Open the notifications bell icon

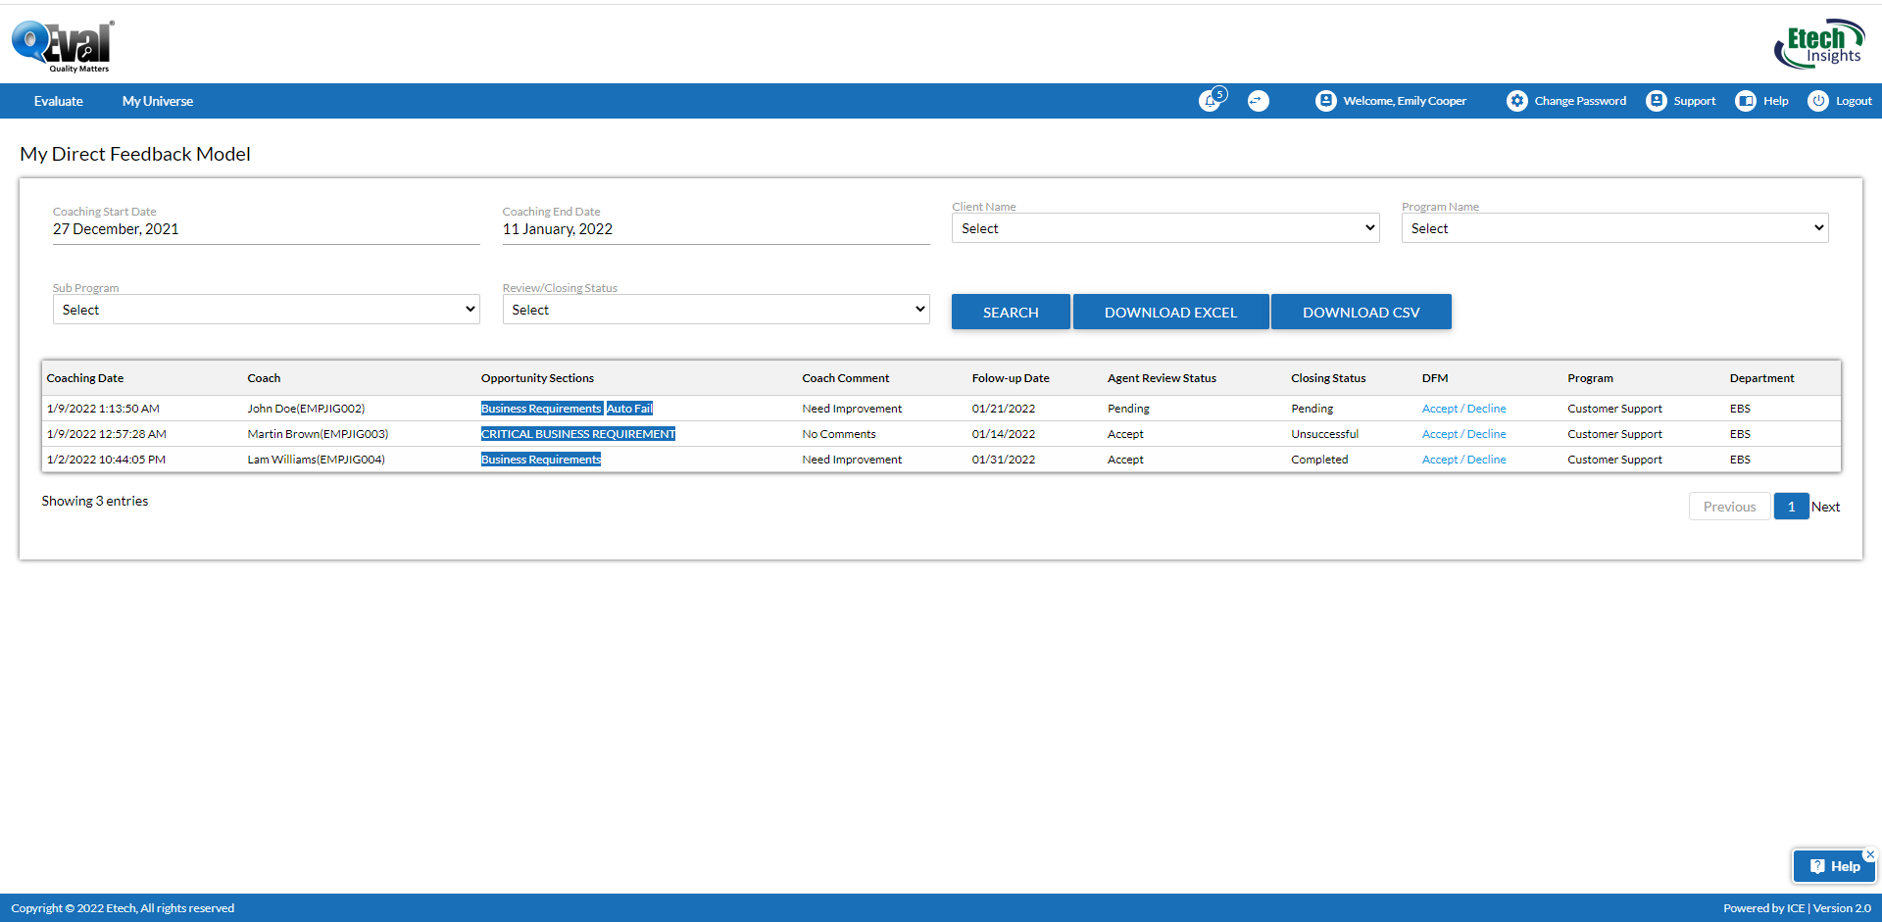(x=1211, y=101)
